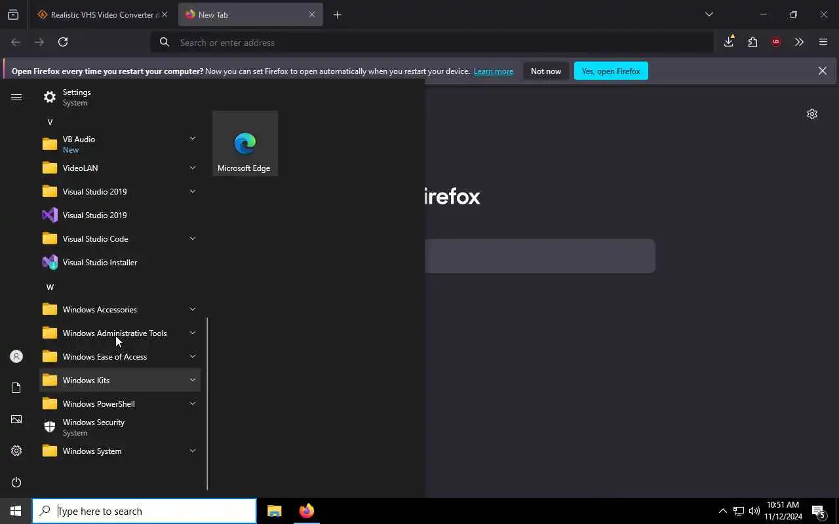Expand Start menu hamburger navigation
This screenshot has height=524, width=839.
coord(16,97)
